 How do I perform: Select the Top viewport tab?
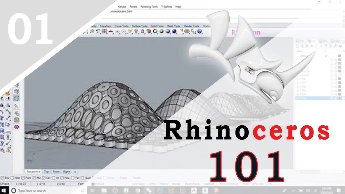point(46,172)
